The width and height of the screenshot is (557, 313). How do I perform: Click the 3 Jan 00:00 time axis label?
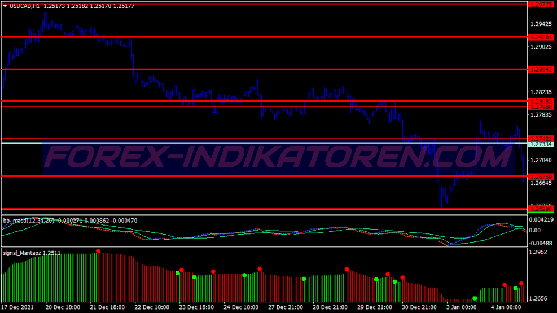(x=462, y=307)
